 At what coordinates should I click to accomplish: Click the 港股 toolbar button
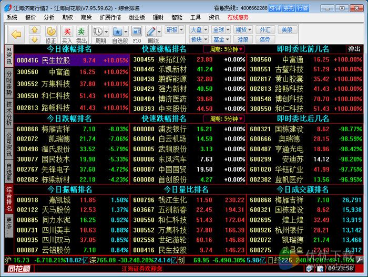pyautogui.click(x=243, y=39)
